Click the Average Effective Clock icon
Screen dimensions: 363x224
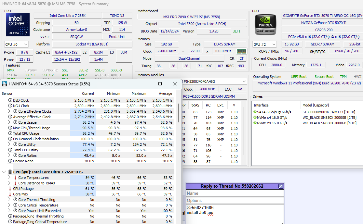coord(10,117)
